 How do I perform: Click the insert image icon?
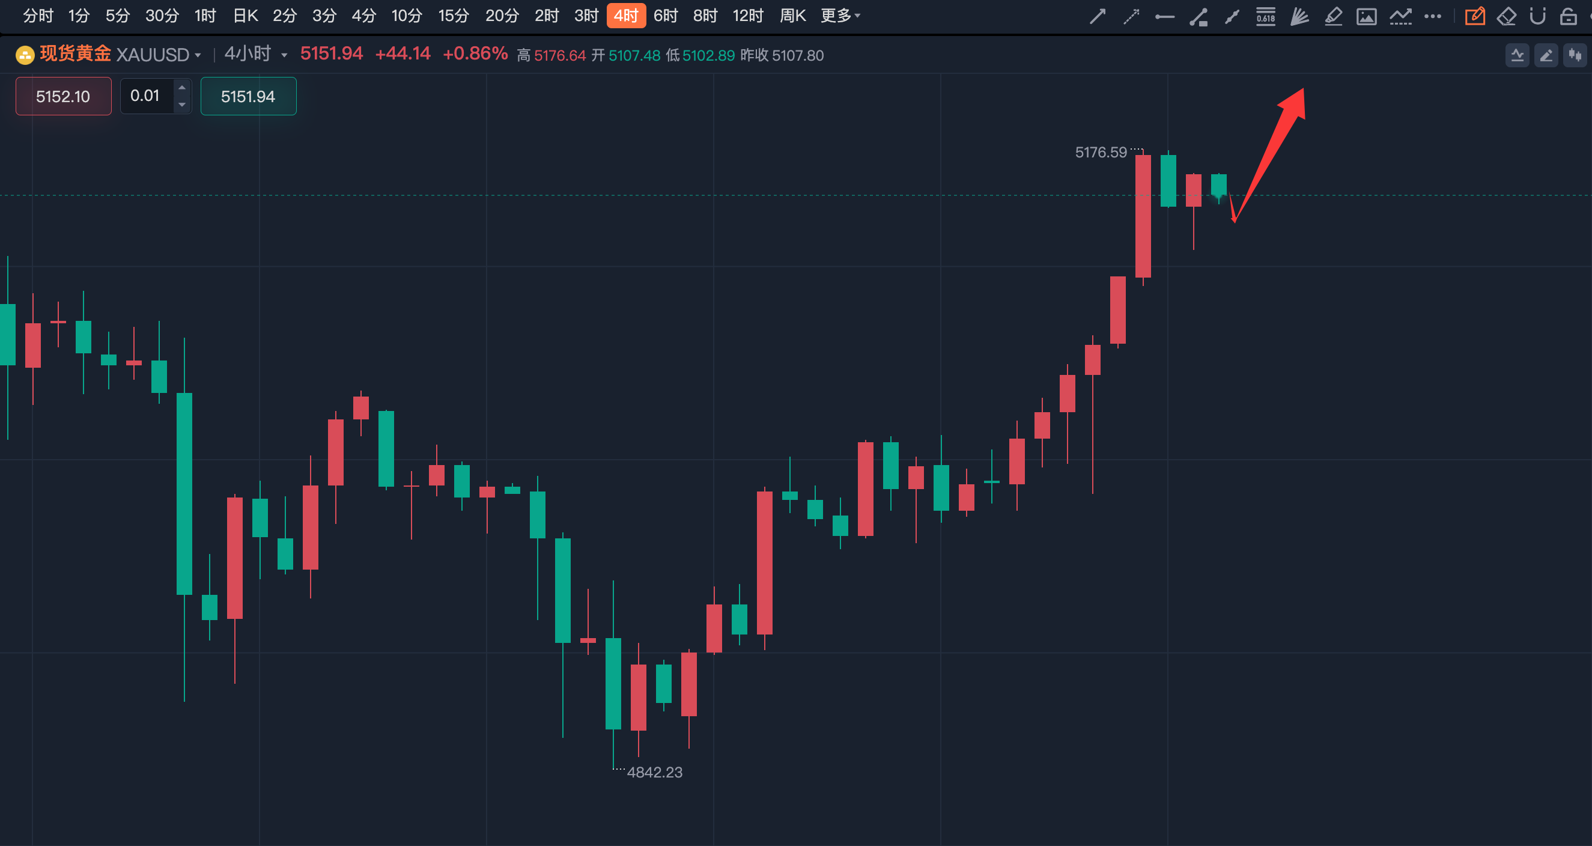(x=1367, y=16)
